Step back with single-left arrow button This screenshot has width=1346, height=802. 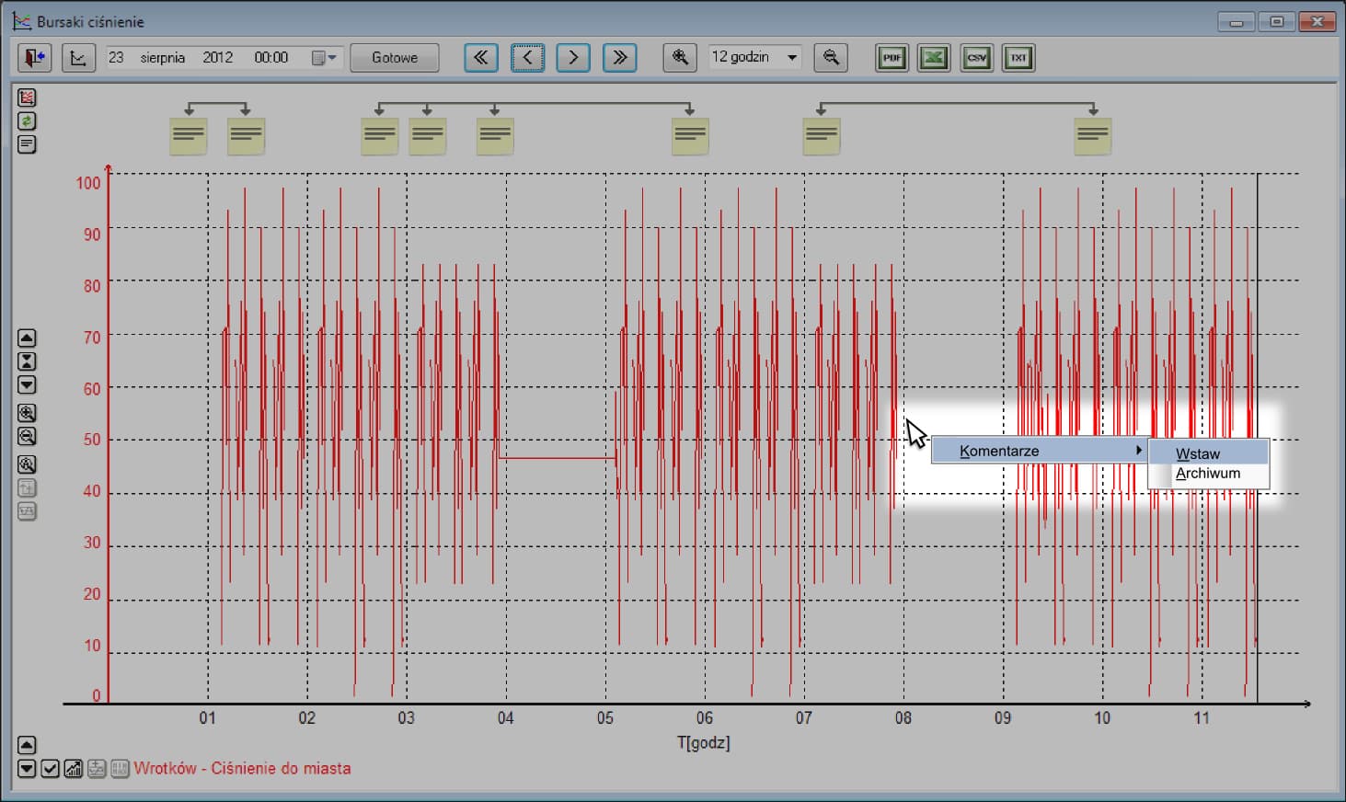527,58
